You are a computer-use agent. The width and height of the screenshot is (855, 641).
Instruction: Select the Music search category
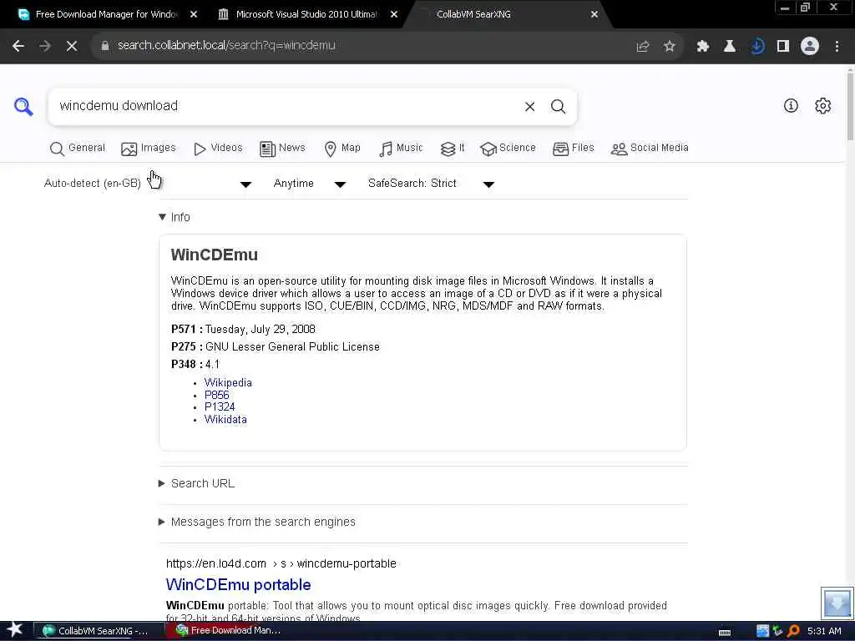pos(401,149)
